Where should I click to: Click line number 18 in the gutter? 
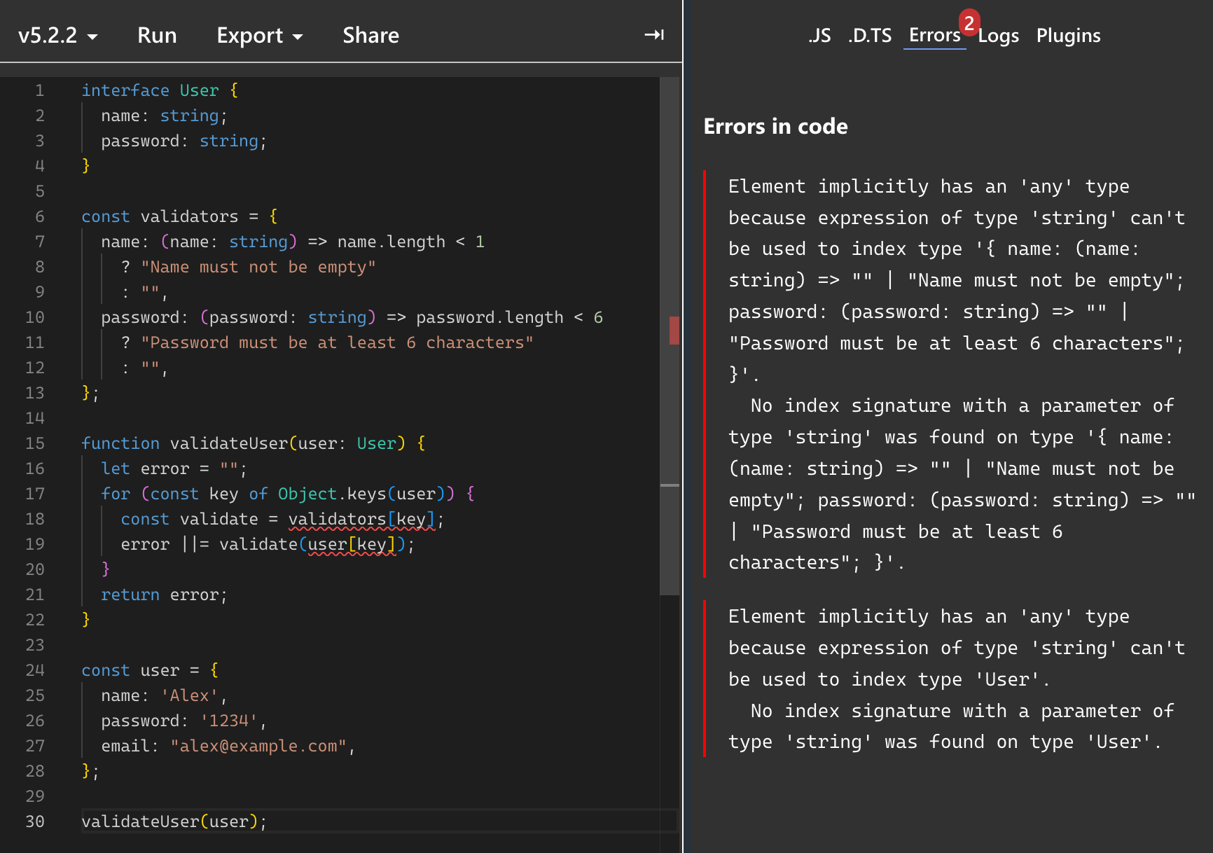(x=35, y=518)
